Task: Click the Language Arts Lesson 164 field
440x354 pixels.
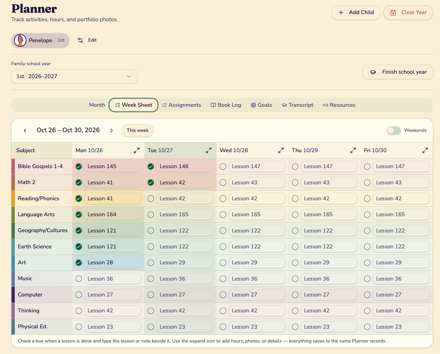Action: (113, 214)
